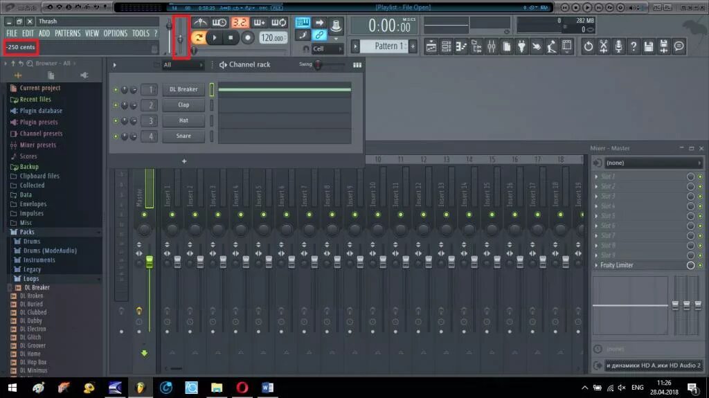The image size is (709, 398).
Task: Open the (none) mixer input dropdown
Action: (654, 163)
